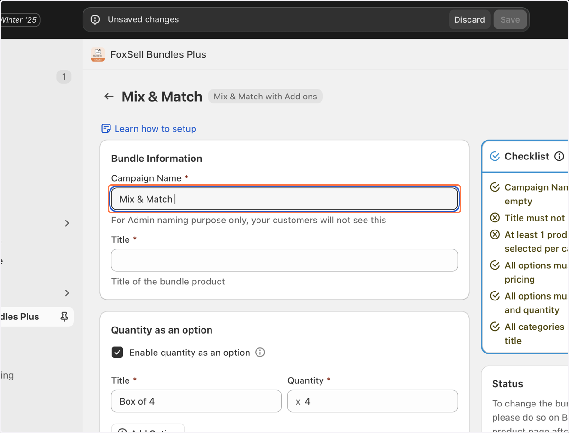Click the unsaved changes alert icon
The height and width of the screenshot is (433, 569).
(95, 20)
